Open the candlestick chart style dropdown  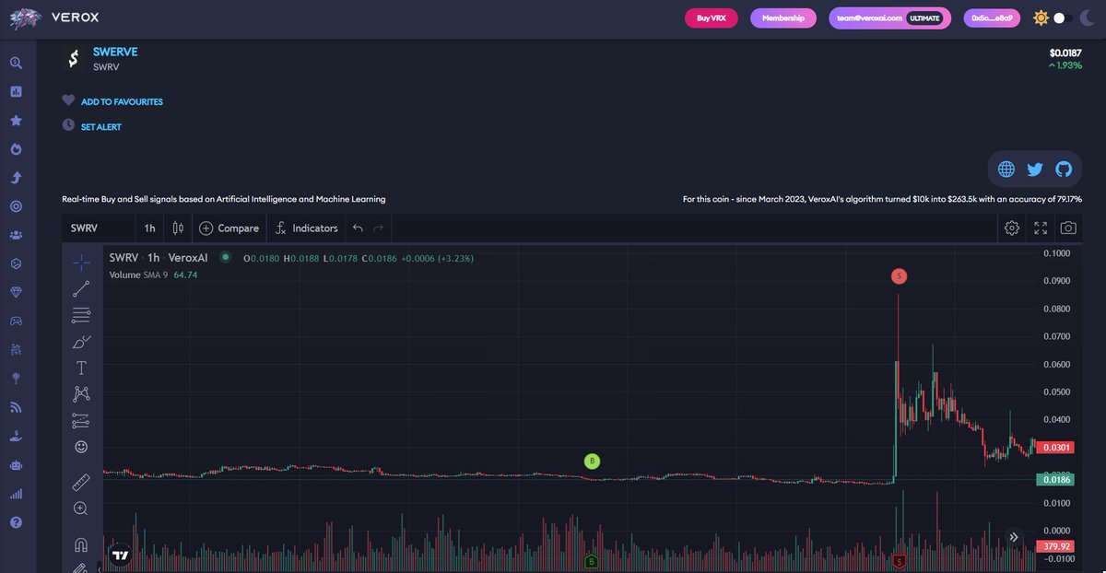click(178, 228)
